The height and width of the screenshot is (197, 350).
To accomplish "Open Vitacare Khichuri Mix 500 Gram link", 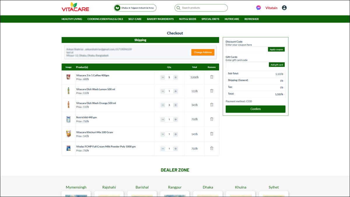I will coord(94,132).
